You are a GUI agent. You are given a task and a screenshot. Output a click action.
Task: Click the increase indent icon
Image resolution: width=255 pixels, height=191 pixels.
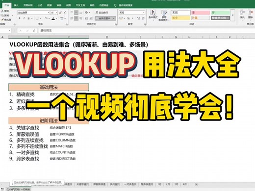[91, 18]
